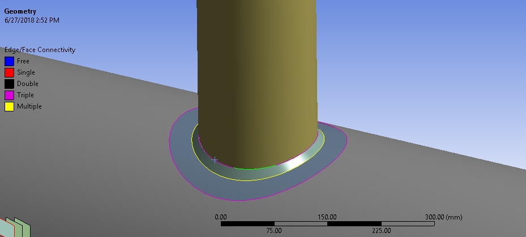Click the green section planes icon
Screen dimensions: 526x237
point(15,227)
